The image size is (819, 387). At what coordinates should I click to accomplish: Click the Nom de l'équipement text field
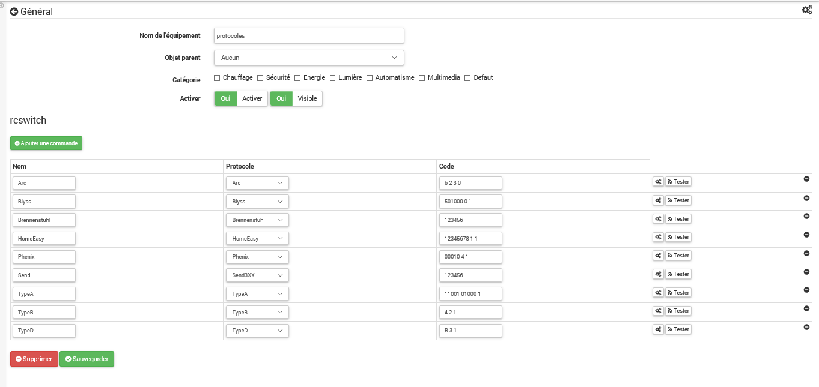click(309, 35)
